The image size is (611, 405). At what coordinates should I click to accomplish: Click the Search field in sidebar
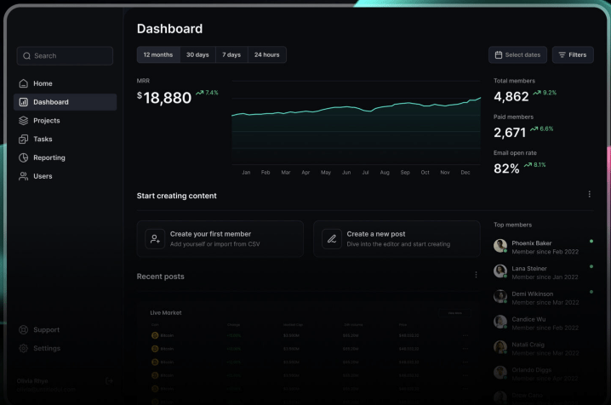[65, 56]
